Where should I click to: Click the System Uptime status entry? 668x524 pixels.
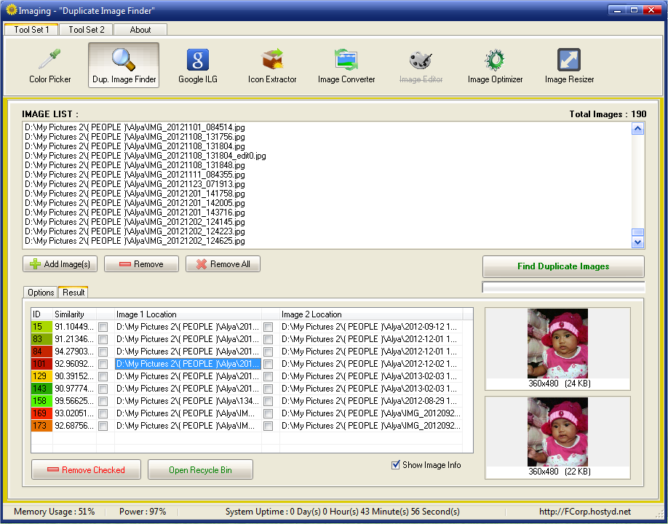pos(343,512)
